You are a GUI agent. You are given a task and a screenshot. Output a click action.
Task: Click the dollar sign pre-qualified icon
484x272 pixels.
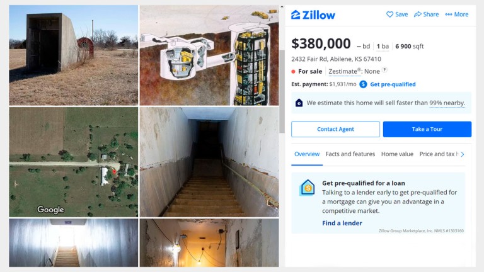coord(363,84)
